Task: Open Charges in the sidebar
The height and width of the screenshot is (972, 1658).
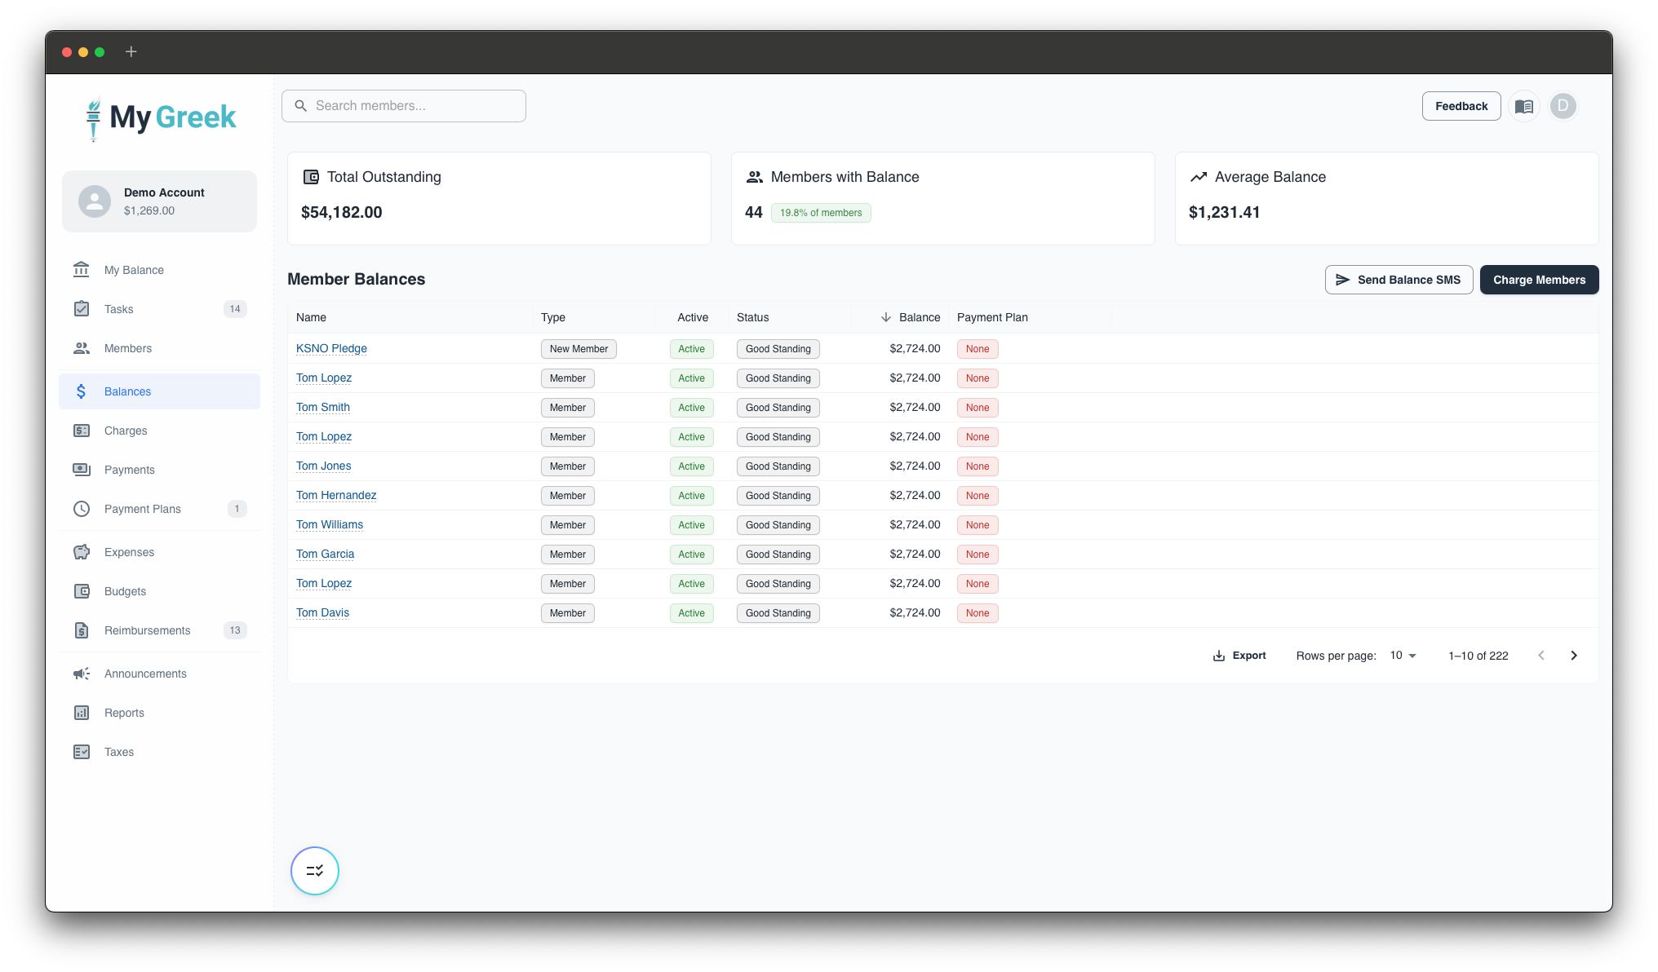Action: coord(126,431)
